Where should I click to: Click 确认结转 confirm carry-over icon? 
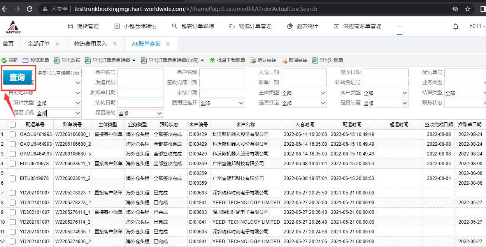point(253,60)
